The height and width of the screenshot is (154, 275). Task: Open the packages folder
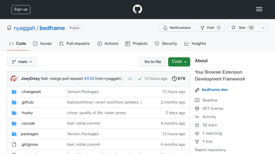30,134
